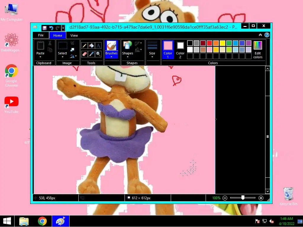
Task: Click the zoom out minus button
Action: point(225,198)
